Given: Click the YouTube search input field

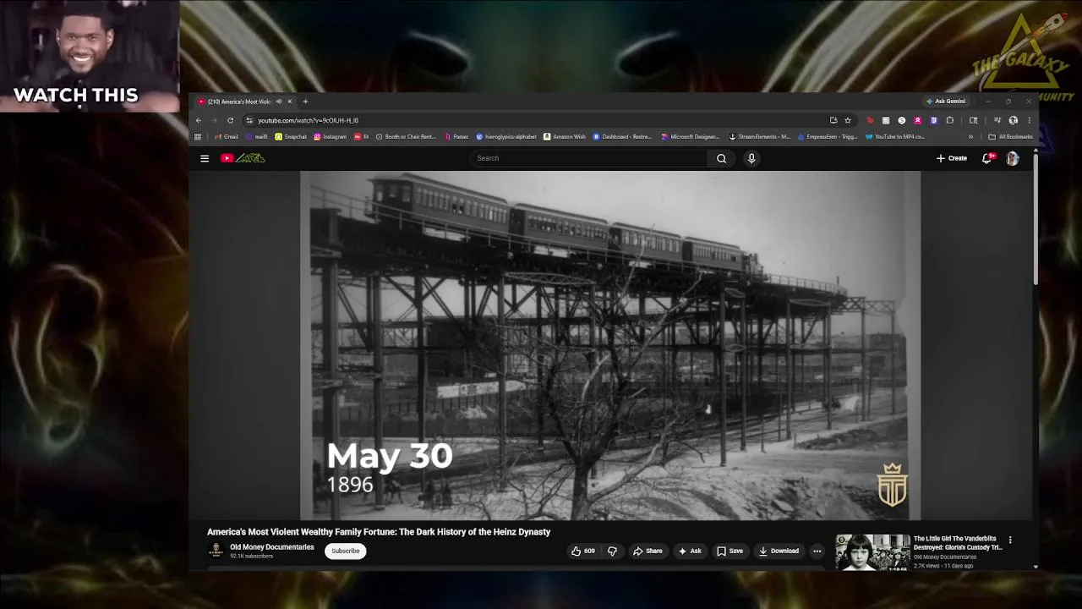Looking at the screenshot, I should click(588, 158).
